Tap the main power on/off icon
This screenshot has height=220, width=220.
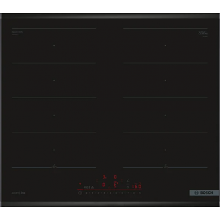click(80, 193)
